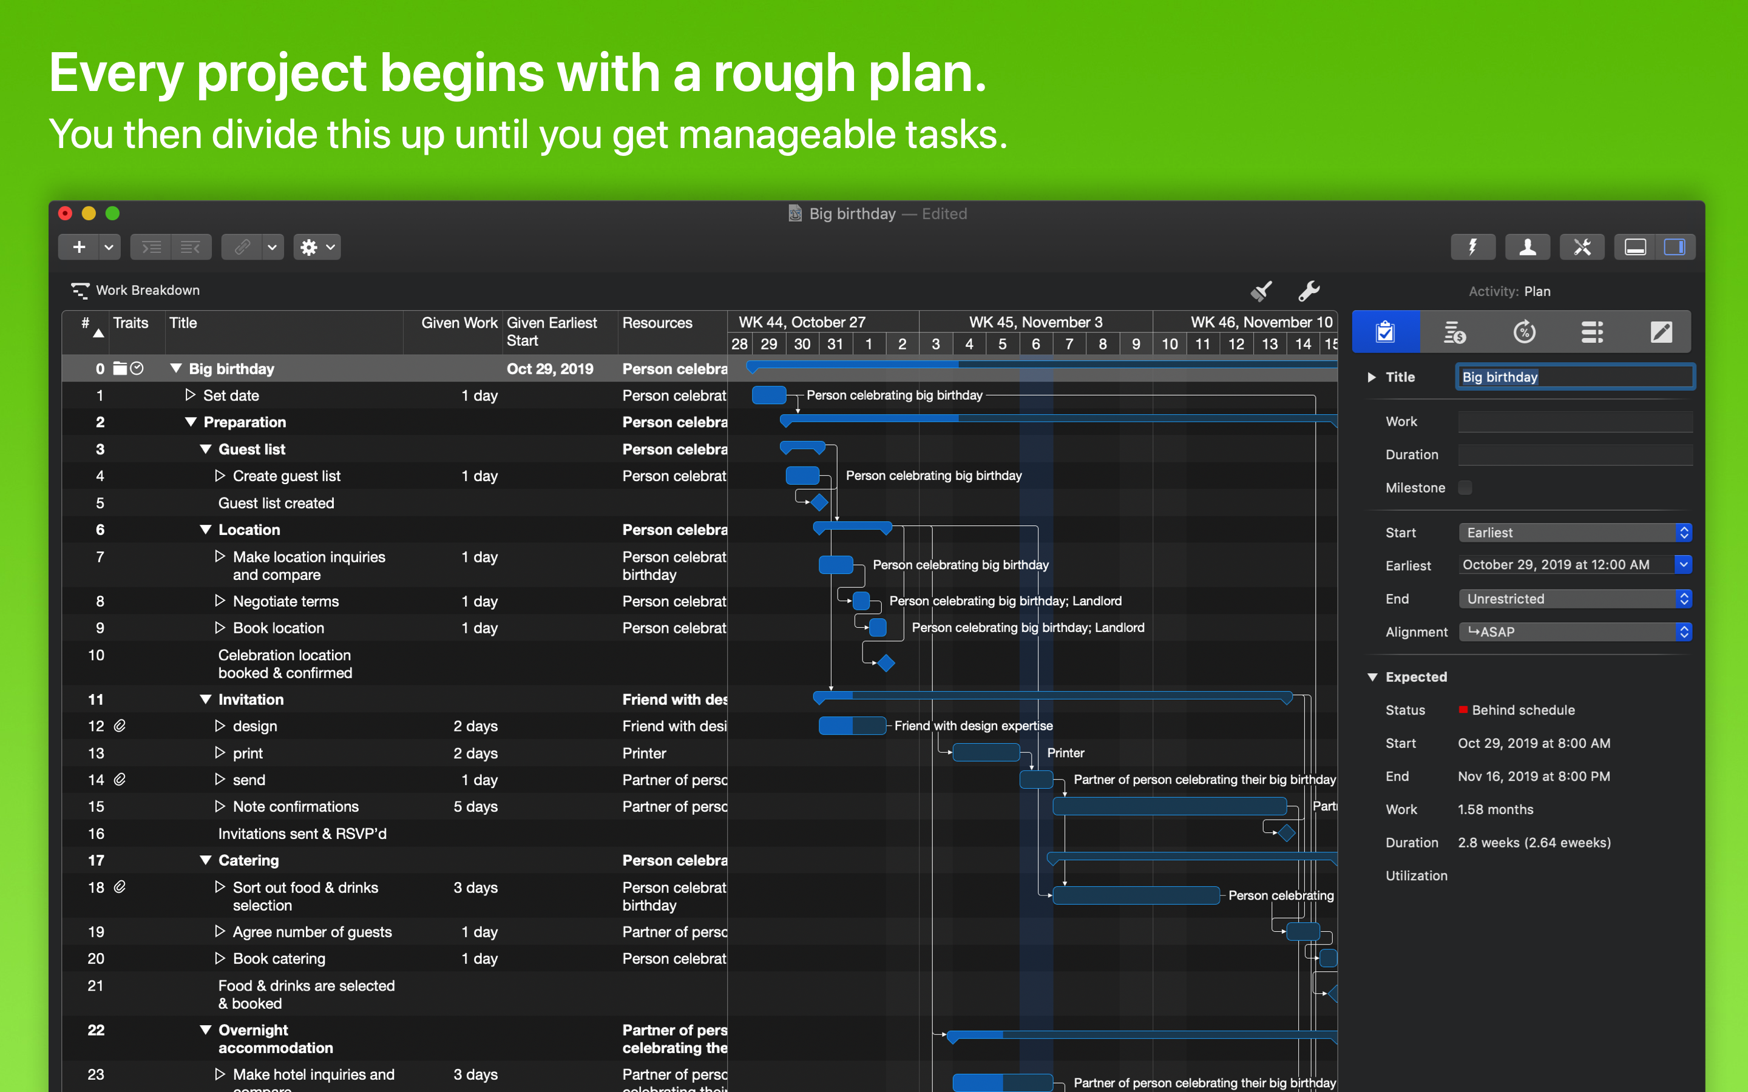The width and height of the screenshot is (1748, 1092).
Task: Click the crossed tools settings icon
Action: pos(1581,247)
